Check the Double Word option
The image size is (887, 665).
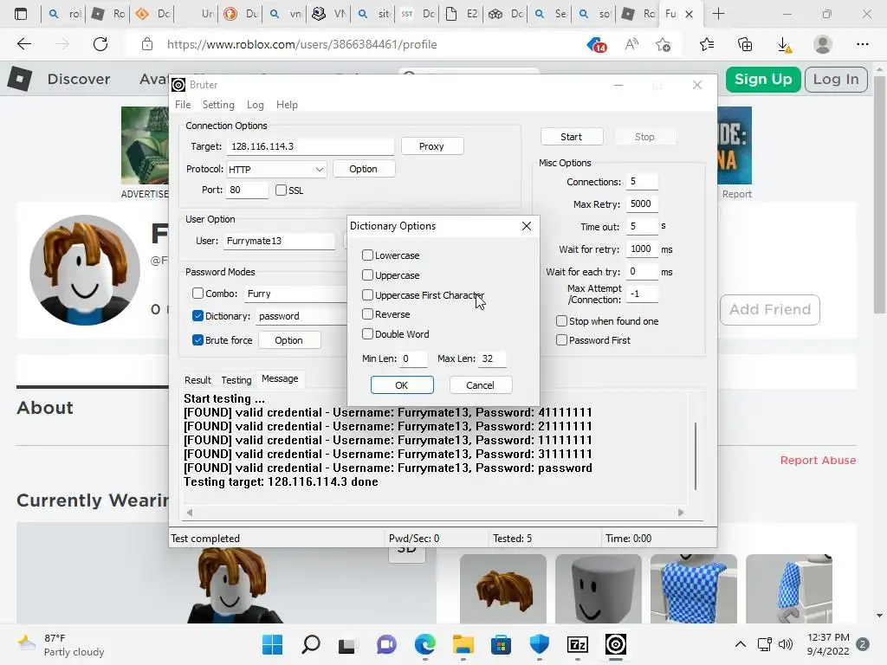coord(367,333)
